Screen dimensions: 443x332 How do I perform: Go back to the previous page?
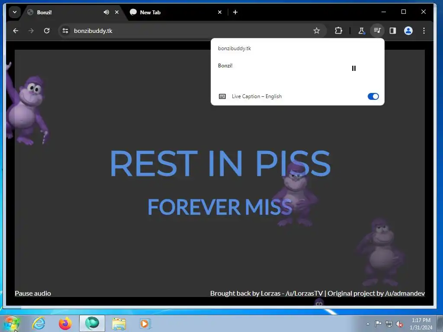click(16, 31)
